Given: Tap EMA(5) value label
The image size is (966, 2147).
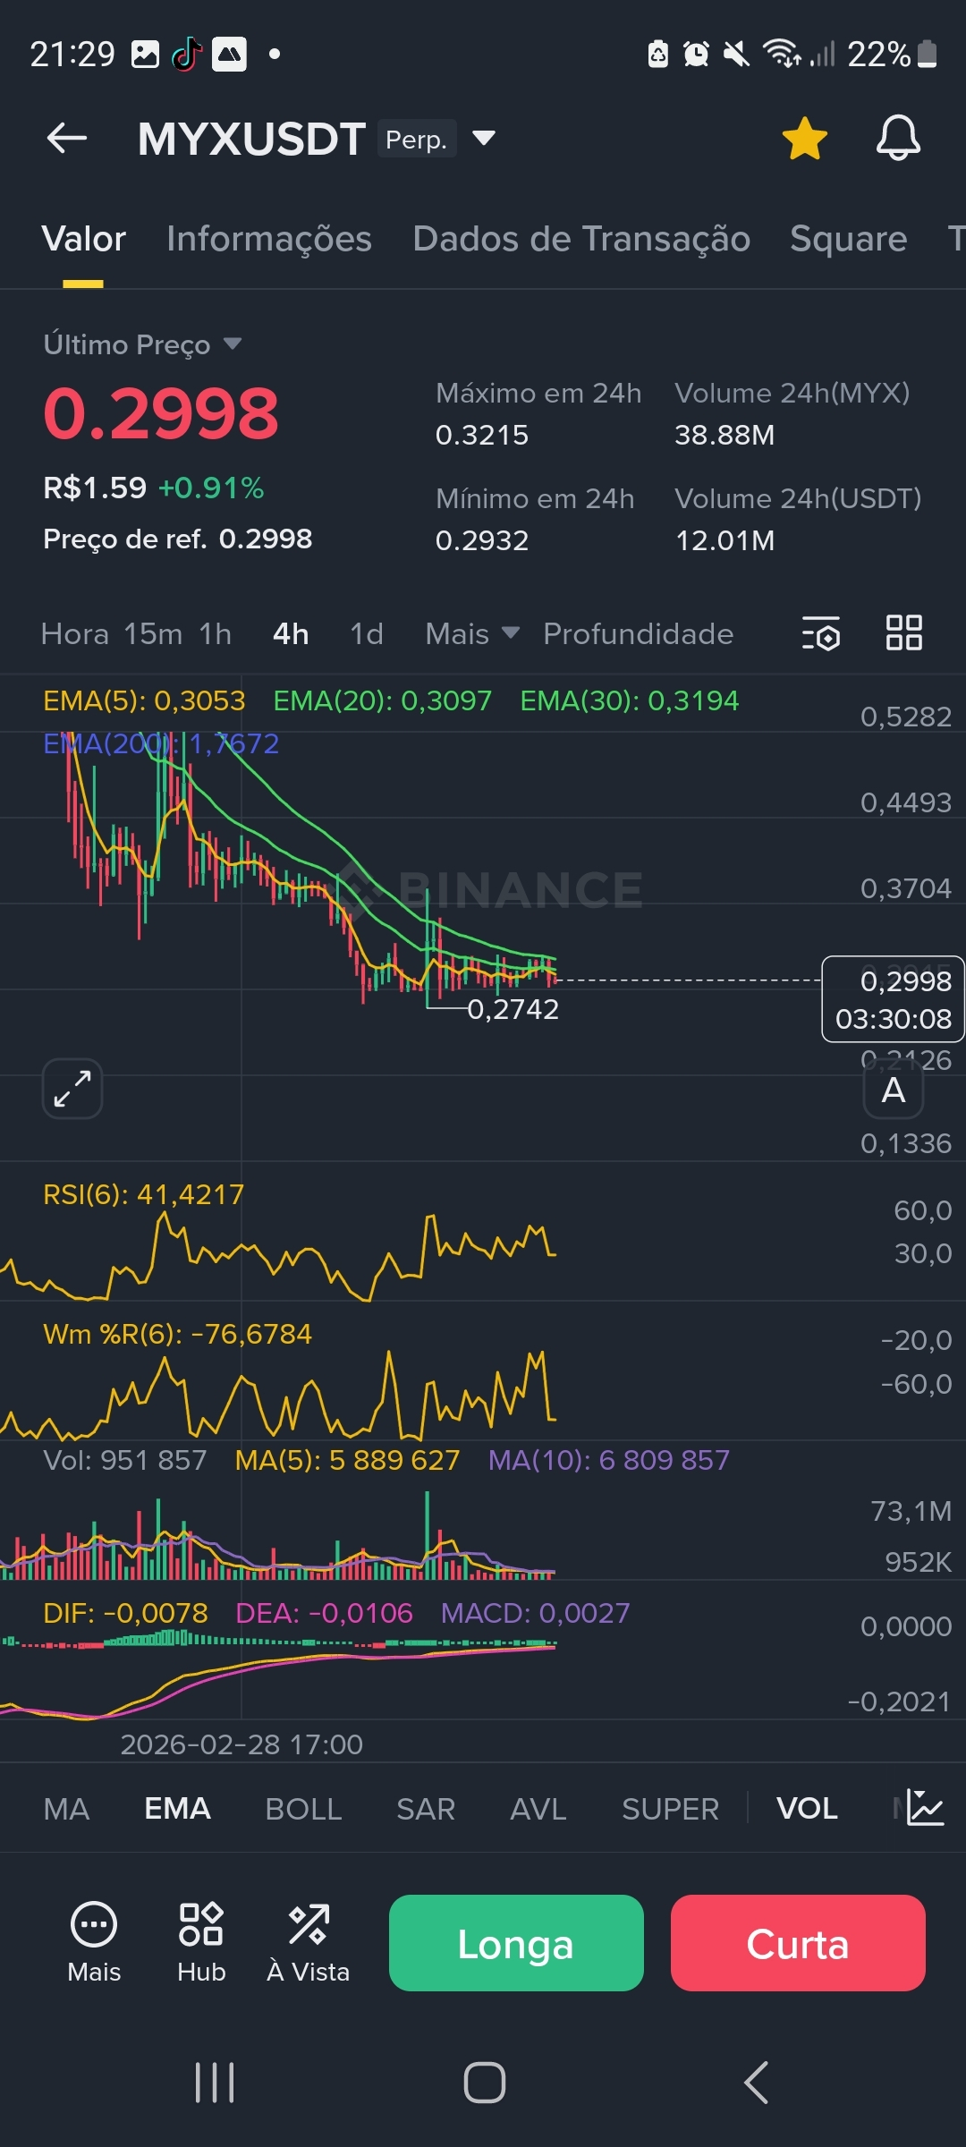Looking at the screenshot, I should (x=144, y=700).
